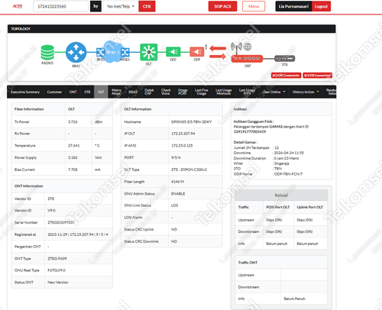Click ACS ONT Connectivity button

click(x=286, y=76)
